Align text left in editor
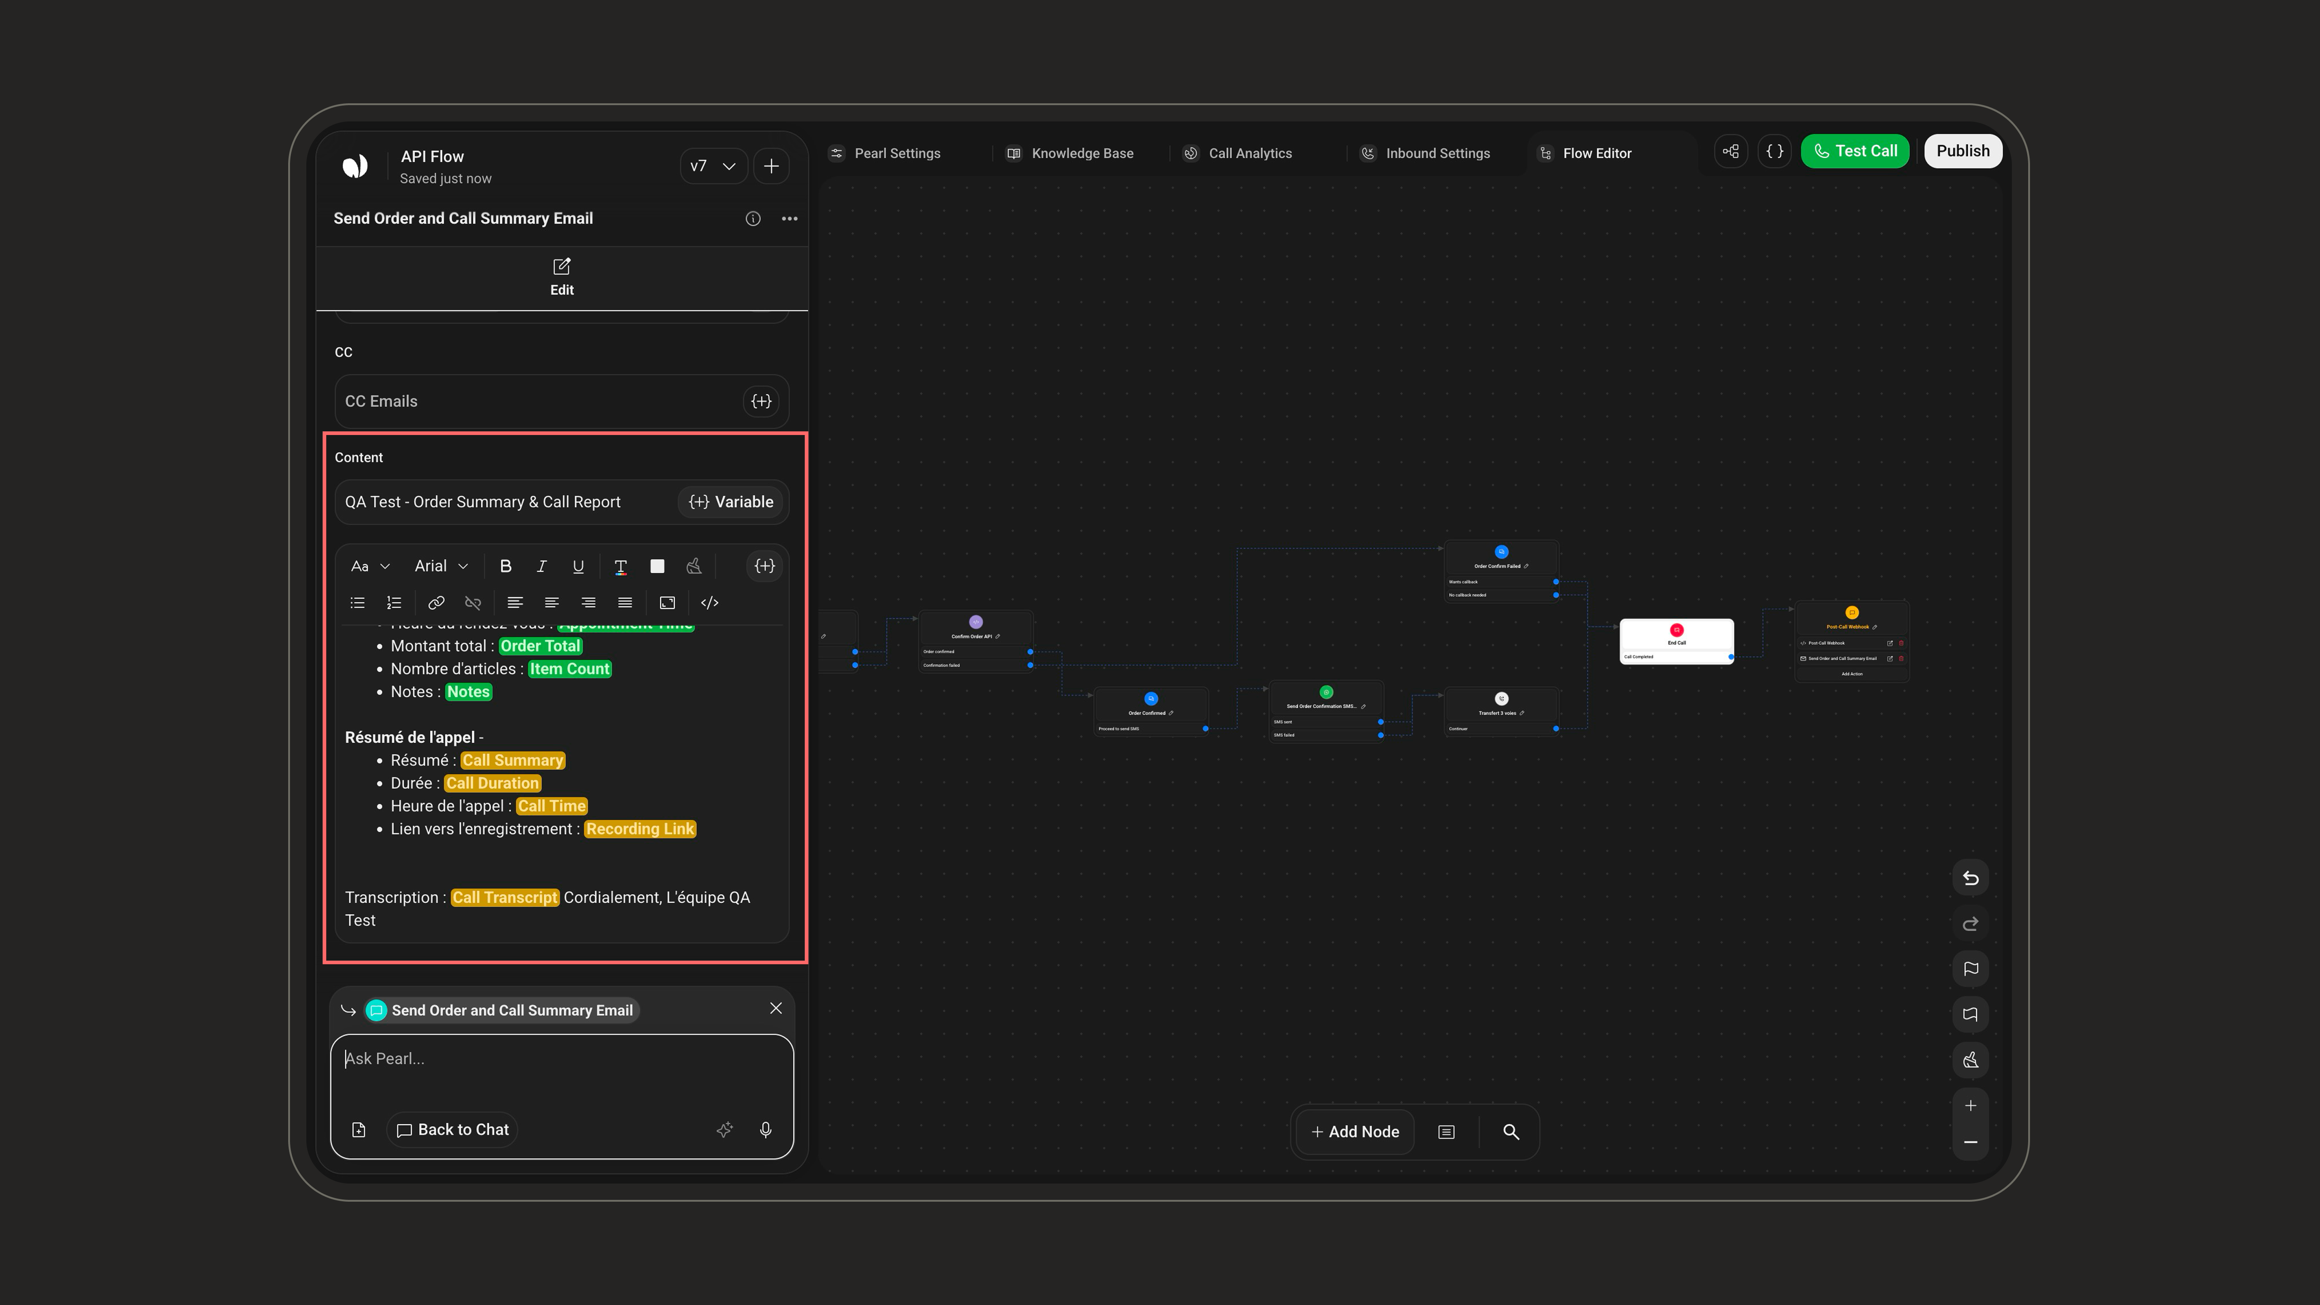The image size is (2320, 1305). pyautogui.click(x=515, y=604)
